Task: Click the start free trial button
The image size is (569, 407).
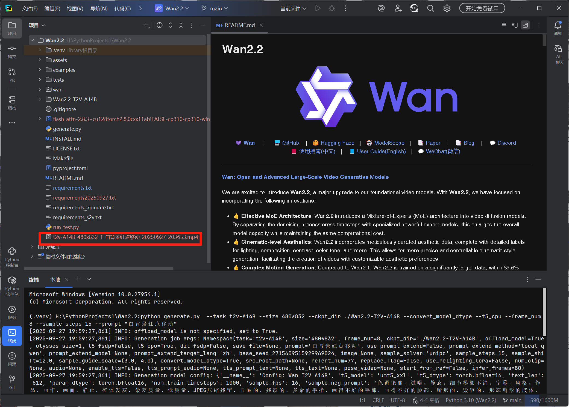Action: tap(482, 8)
